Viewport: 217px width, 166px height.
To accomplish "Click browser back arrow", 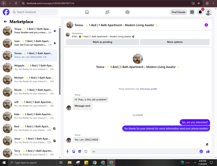I will tap(4, 3).
